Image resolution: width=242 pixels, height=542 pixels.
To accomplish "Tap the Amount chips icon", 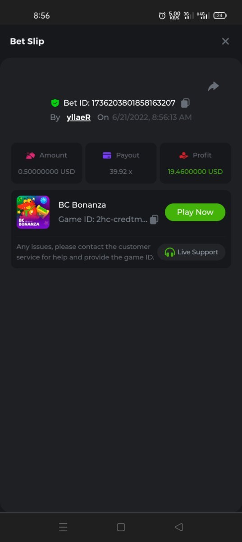I will click(x=31, y=155).
